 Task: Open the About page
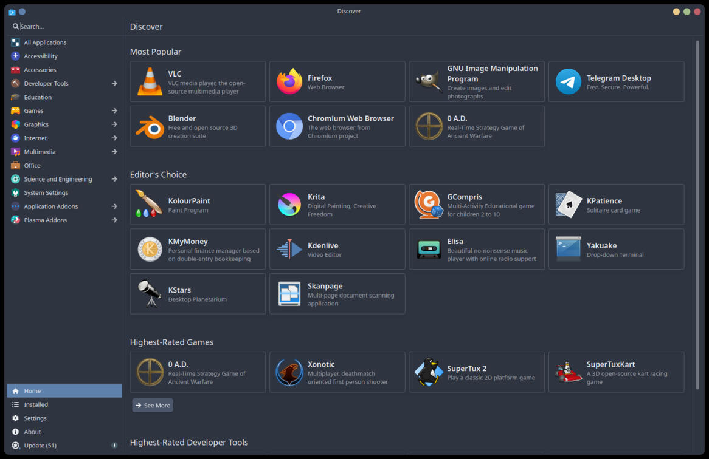pyautogui.click(x=64, y=432)
